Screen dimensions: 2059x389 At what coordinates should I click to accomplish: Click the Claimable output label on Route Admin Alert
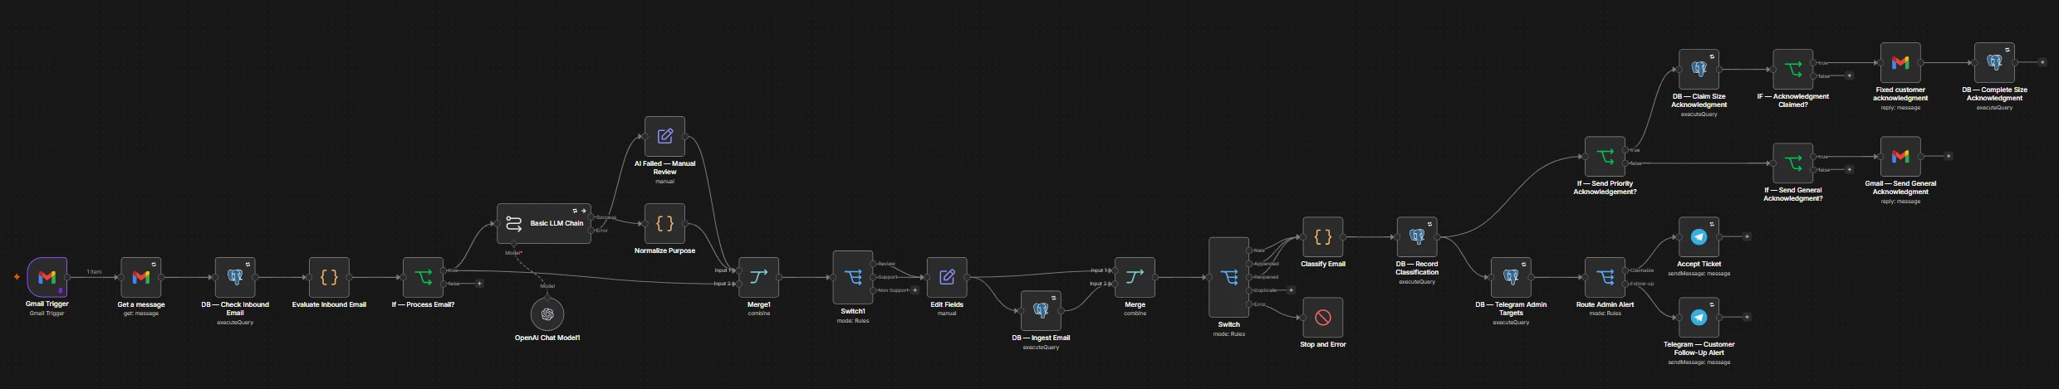coord(1641,270)
